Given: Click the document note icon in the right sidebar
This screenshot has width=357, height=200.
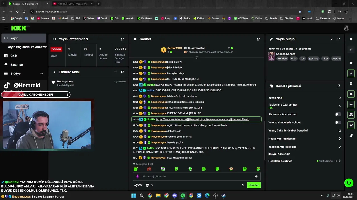Looking at the screenshot, I should [x=351, y=84].
